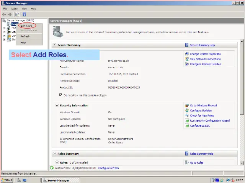Expand the Configuration tree node
This screenshot has width=245, height=183.
coord(4,35)
